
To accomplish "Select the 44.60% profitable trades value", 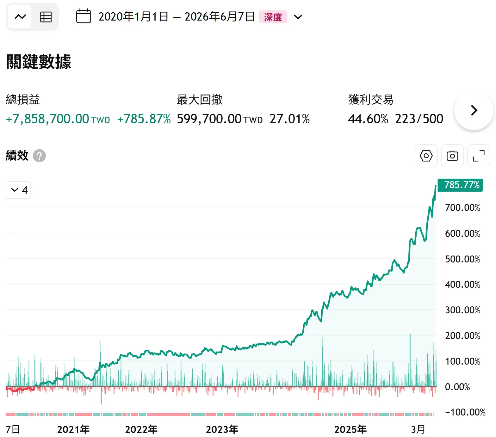I will coord(368,119).
